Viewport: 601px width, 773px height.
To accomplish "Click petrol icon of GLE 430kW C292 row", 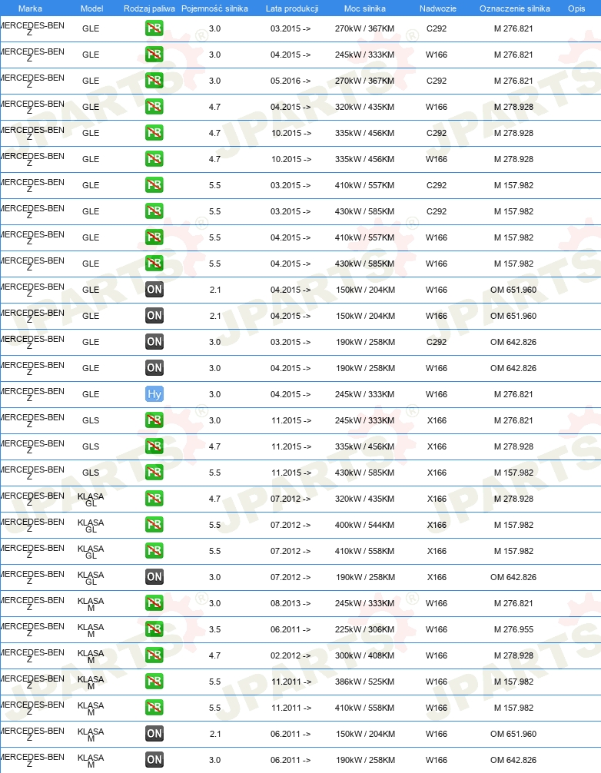I will [154, 211].
